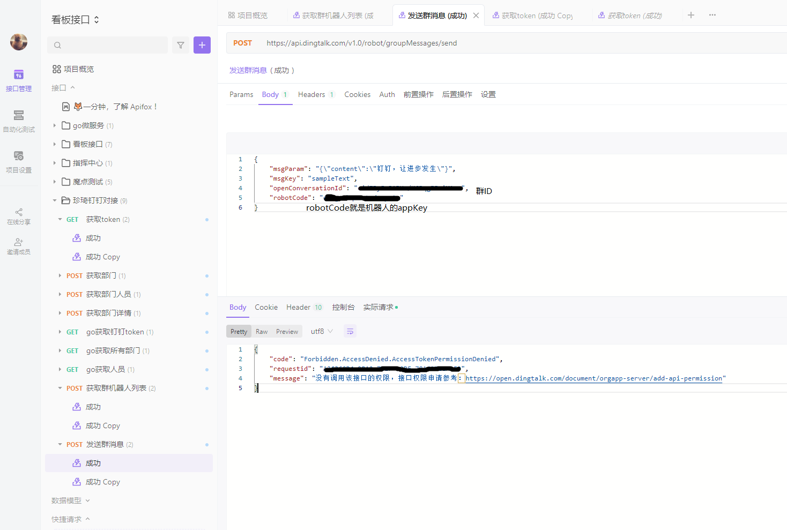Open the 后置操作 tab
The height and width of the screenshot is (530, 787).
click(457, 94)
